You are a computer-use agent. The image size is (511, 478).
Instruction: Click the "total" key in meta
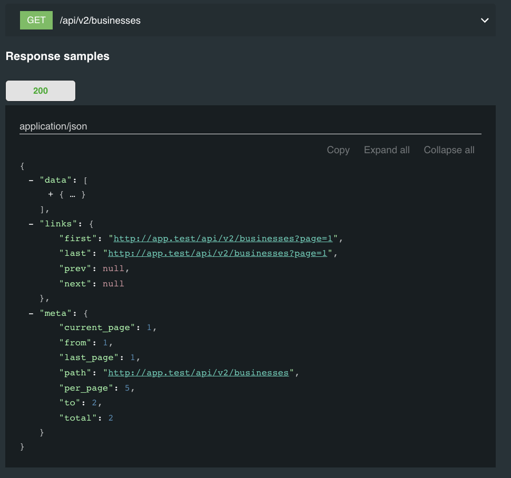[x=79, y=418]
